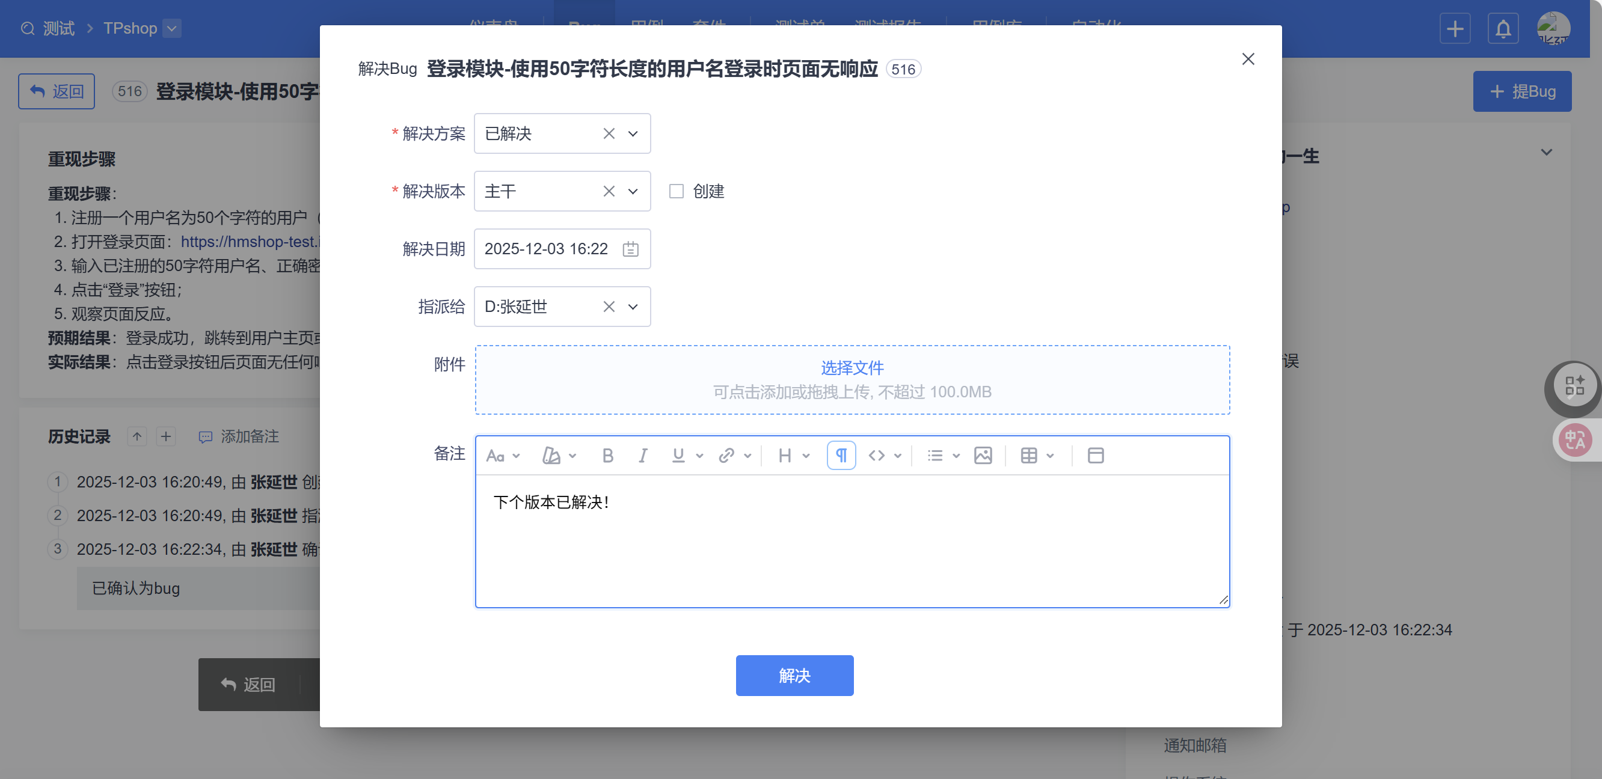Open the 指派给 dropdown
The image size is (1602, 779).
pyautogui.click(x=633, y=307)
